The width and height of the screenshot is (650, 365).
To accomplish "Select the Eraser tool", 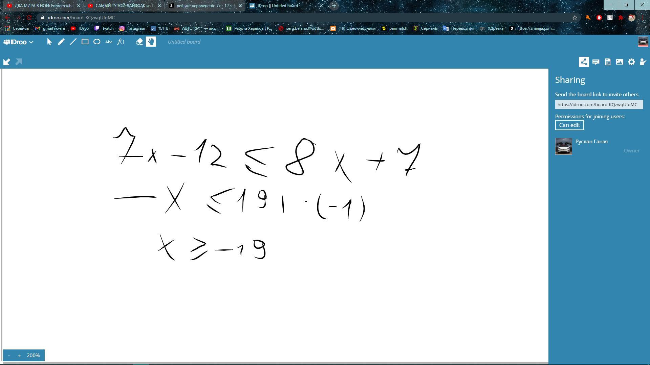I will coord(139,42).
